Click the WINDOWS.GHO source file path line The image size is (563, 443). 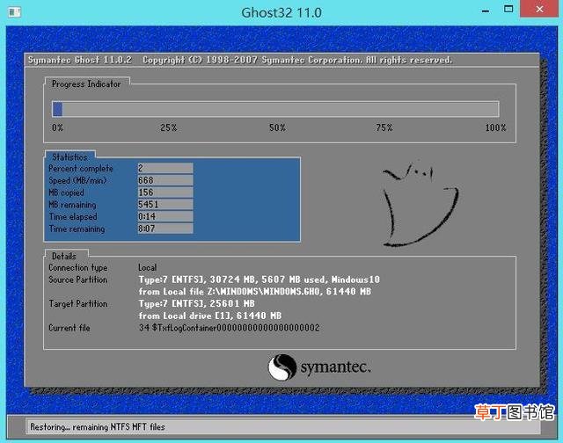[x=255, y=292]
